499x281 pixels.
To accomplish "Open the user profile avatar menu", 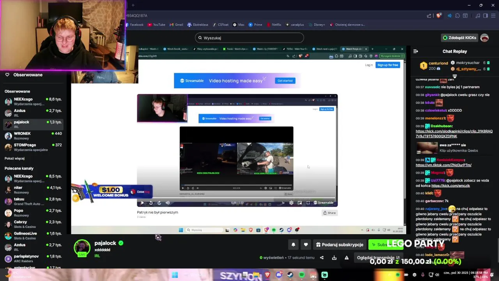I will [485, 38].
